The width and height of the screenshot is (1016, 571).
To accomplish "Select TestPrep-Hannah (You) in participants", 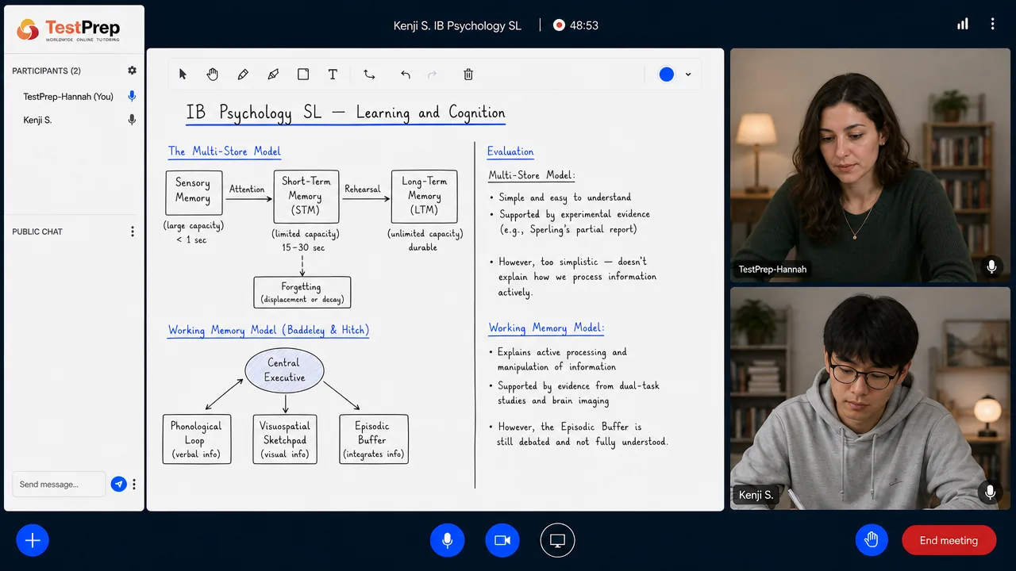I will [x=68, y=97].
